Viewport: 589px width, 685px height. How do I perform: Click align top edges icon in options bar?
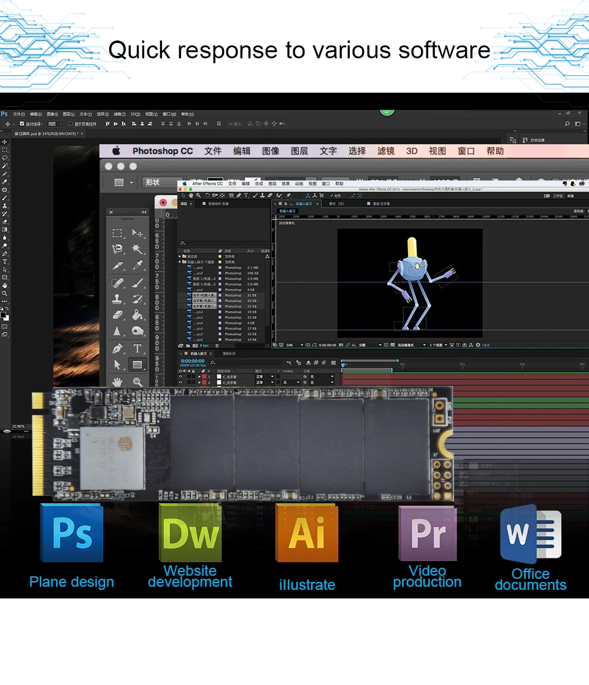[x=108, y=123]
